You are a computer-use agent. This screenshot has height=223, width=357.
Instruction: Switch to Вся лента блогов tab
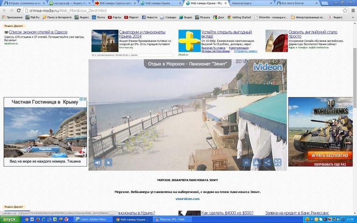pyautogui.click(x=297, y=3)
